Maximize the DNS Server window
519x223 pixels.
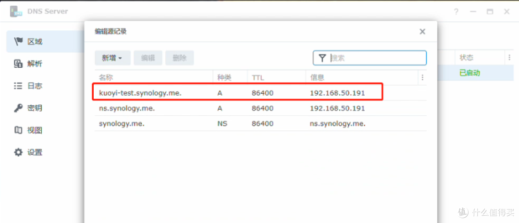(490, 12)
